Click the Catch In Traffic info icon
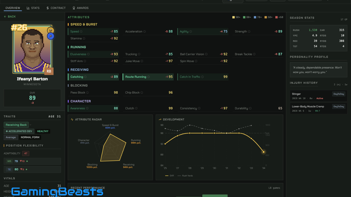This screenshot has width=351, height=197. (x=202, y=77)
